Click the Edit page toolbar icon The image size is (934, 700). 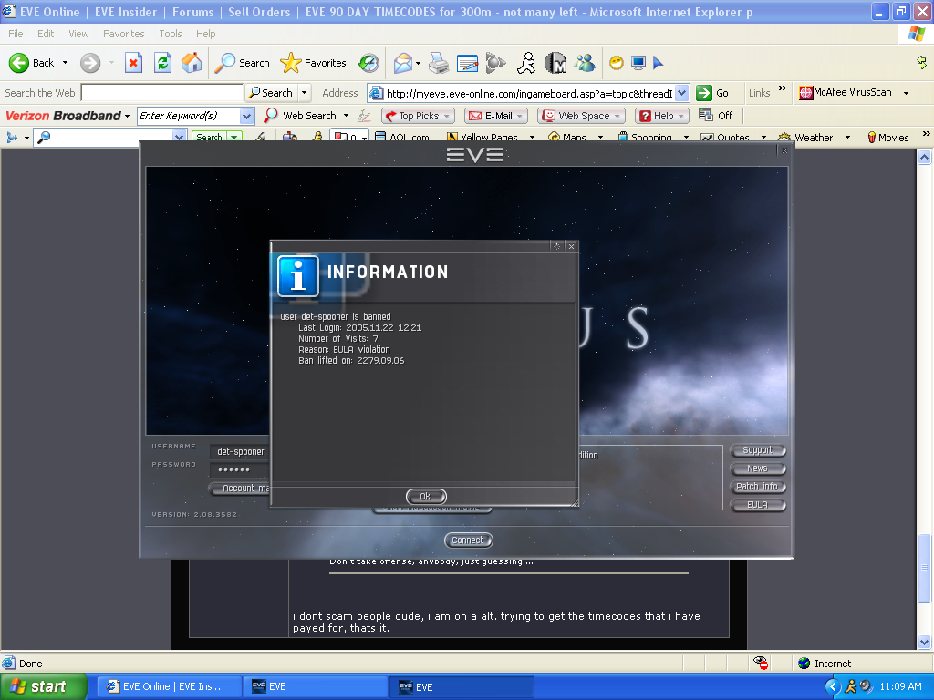[x=468, y=63]
